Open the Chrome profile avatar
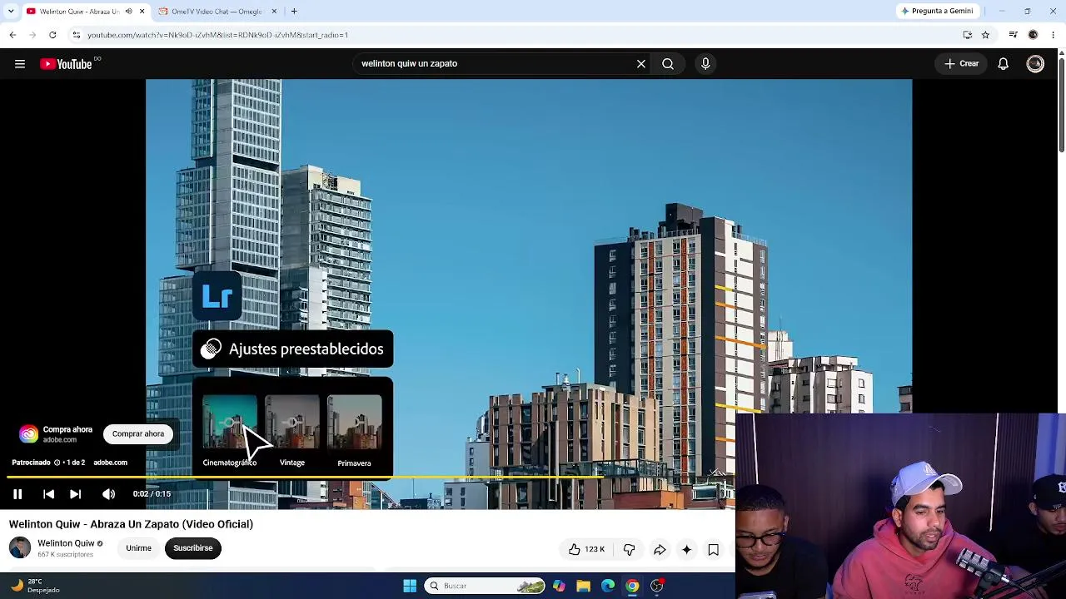This screenshot has height=599, width=1066. [x=1033, y=35]
